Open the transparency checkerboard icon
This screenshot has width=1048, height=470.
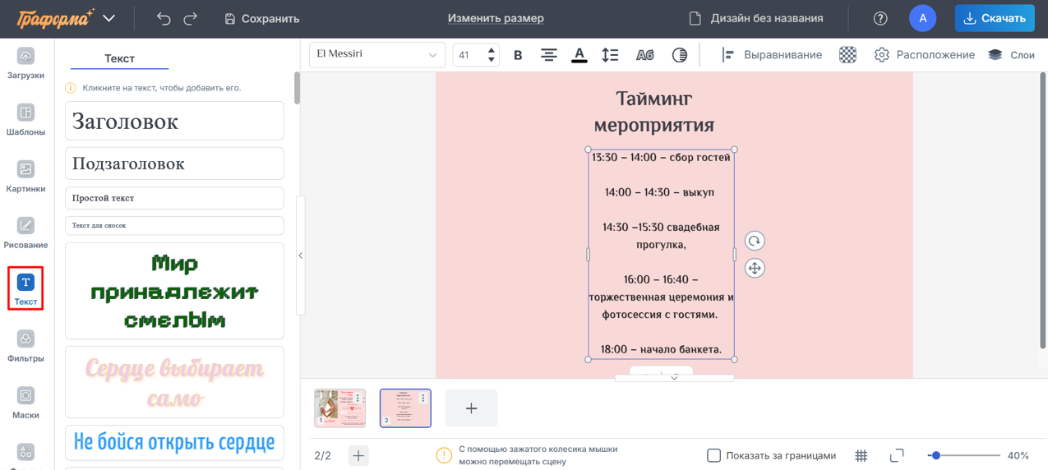(847, 55)
